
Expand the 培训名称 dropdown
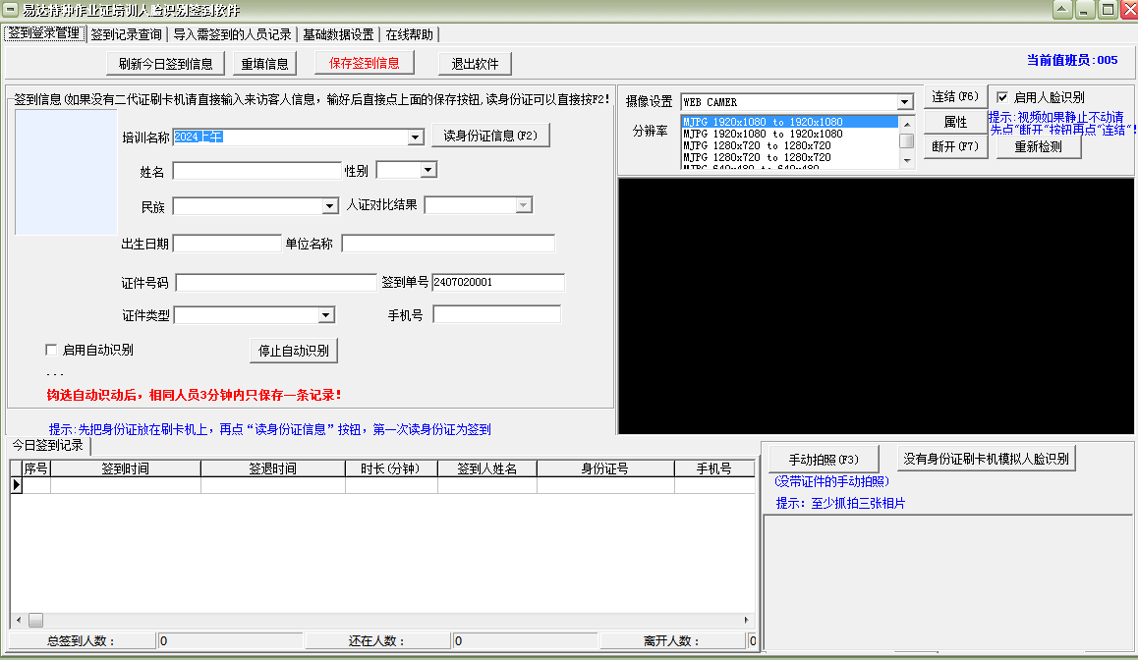(415, 137)
